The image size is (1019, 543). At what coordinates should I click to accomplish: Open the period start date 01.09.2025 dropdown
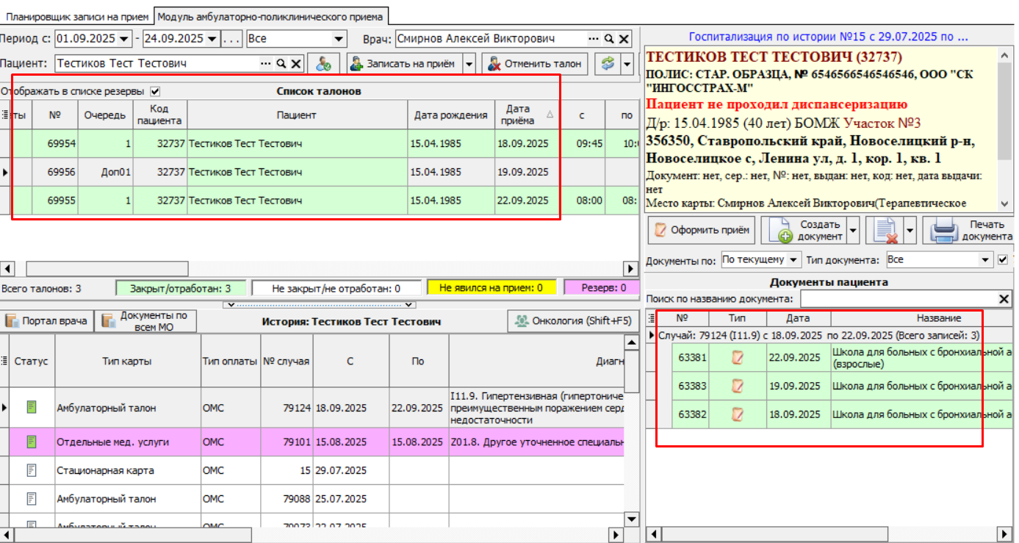pos(123,39)
